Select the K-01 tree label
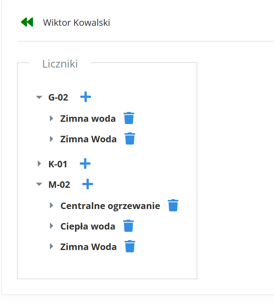Viewport: 274px width, 302px height. tap(58, 164)
